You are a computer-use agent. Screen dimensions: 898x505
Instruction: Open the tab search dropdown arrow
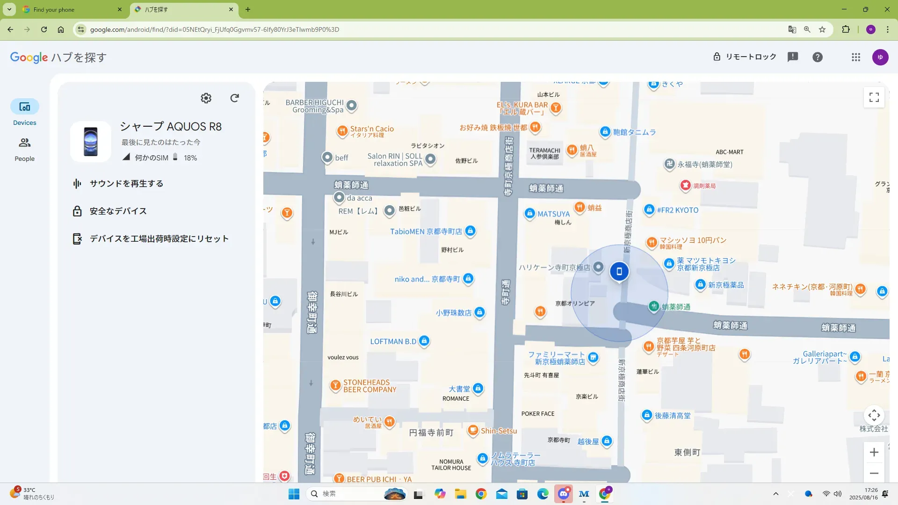coord(9,9)
